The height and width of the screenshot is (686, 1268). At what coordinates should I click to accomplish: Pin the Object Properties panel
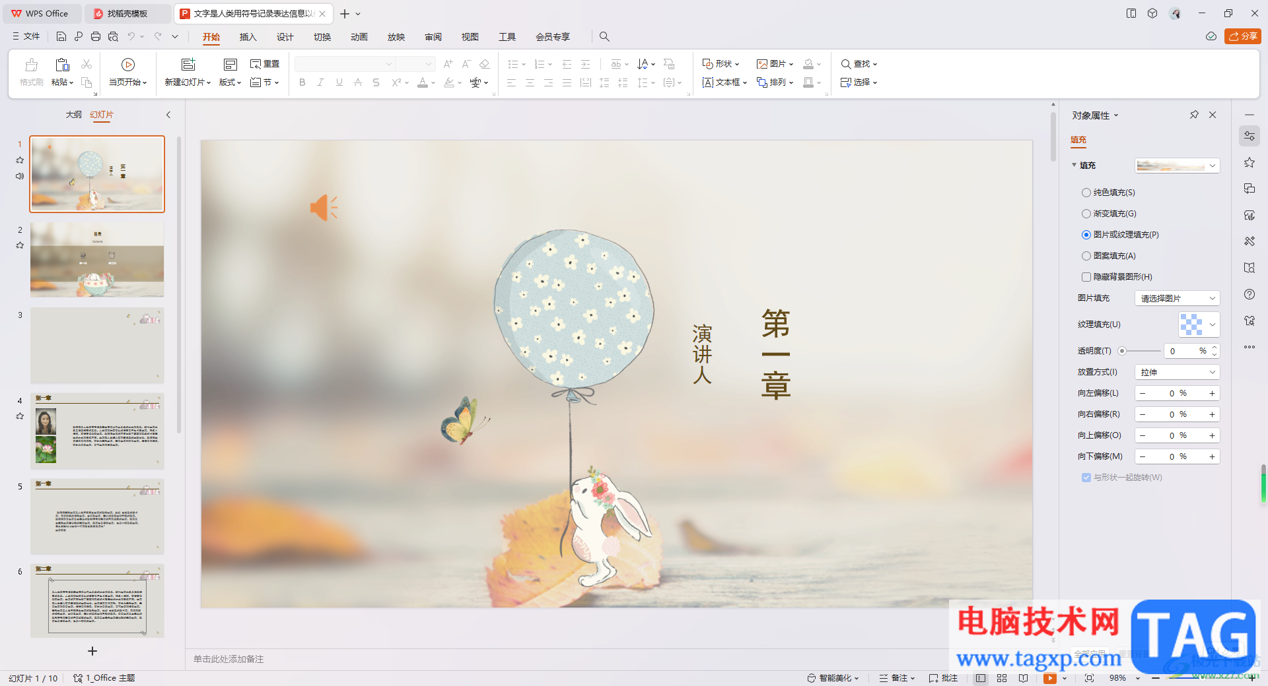[1194, 115]
